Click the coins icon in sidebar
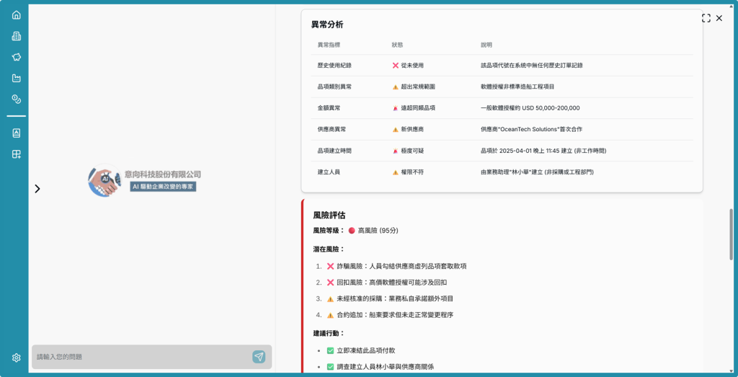Viewport: 738px width, 377px height. pos(16,99)
